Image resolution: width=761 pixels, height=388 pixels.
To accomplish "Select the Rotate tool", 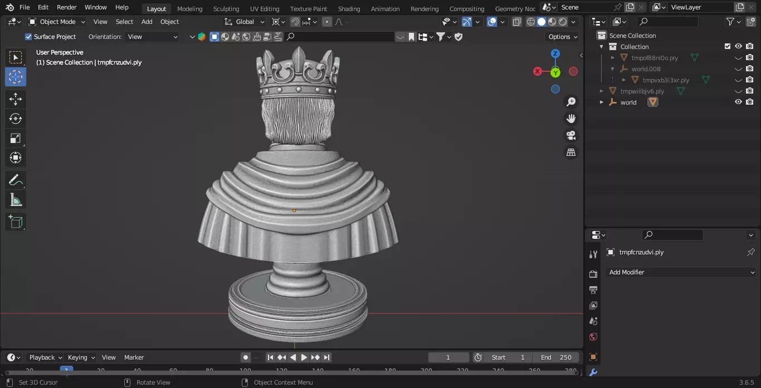I will (16, 119).
